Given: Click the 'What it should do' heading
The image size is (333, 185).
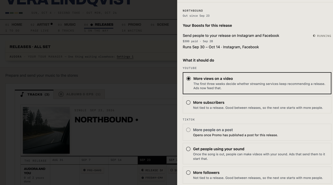Looking at the screenshot, I should [198, 60].
